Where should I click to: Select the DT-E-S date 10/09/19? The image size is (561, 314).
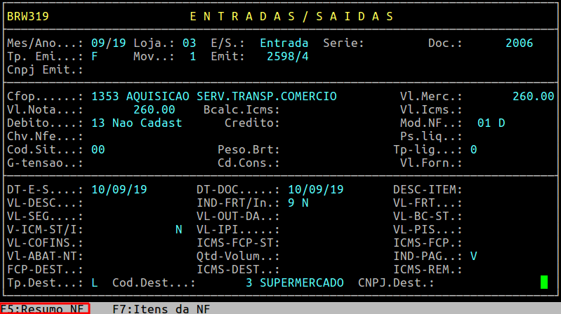(119, 189)
